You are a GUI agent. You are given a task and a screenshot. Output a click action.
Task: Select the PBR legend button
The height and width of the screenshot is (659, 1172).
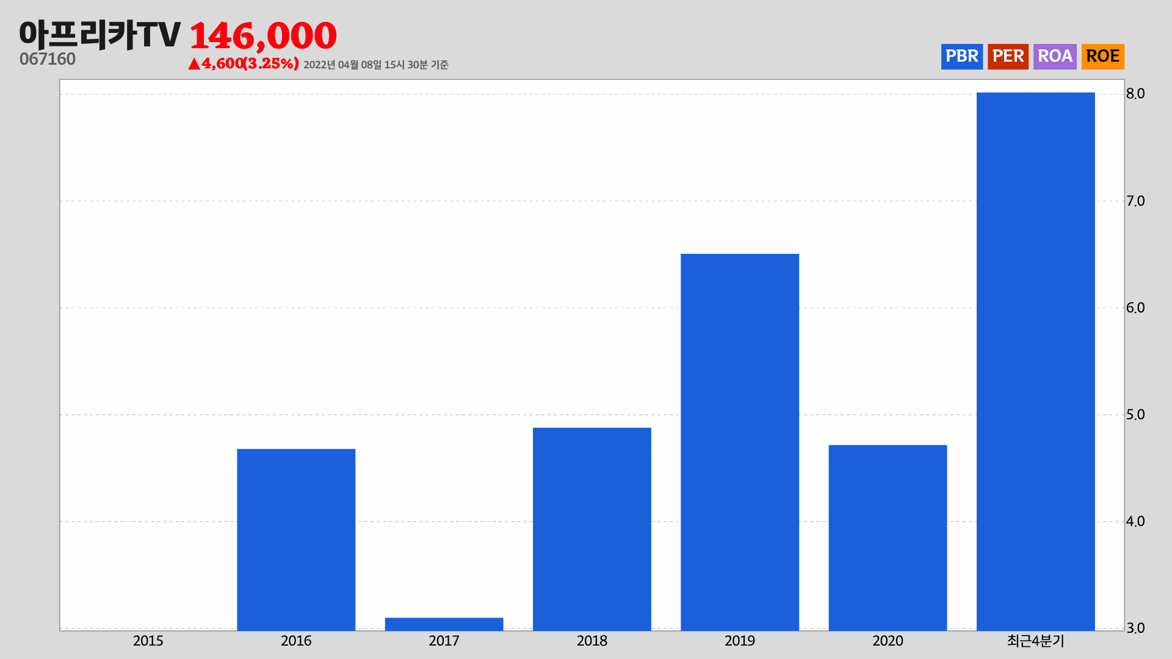click(961, 56)
